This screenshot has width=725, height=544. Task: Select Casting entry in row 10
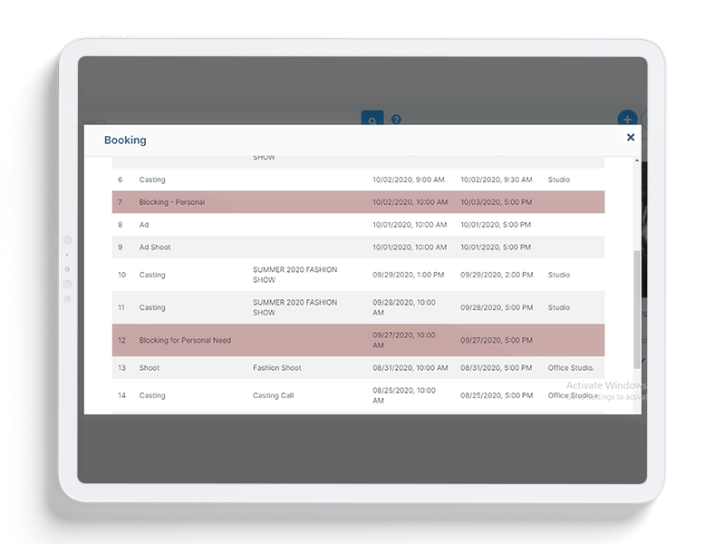pos(152,275)
